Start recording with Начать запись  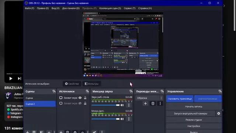194,106
